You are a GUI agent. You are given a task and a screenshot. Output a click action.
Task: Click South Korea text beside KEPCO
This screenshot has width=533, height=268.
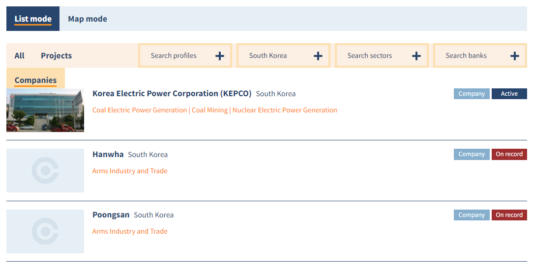pyautogui.click(x=276, y=94)
